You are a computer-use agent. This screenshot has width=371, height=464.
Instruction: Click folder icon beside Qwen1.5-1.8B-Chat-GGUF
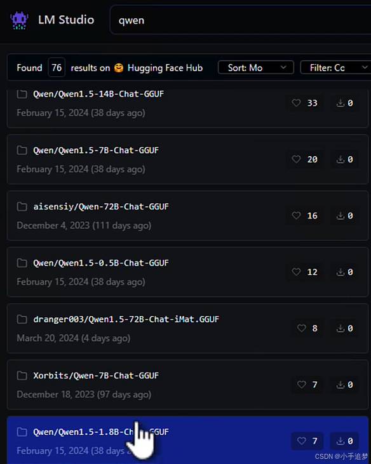(x=22, y=432)
